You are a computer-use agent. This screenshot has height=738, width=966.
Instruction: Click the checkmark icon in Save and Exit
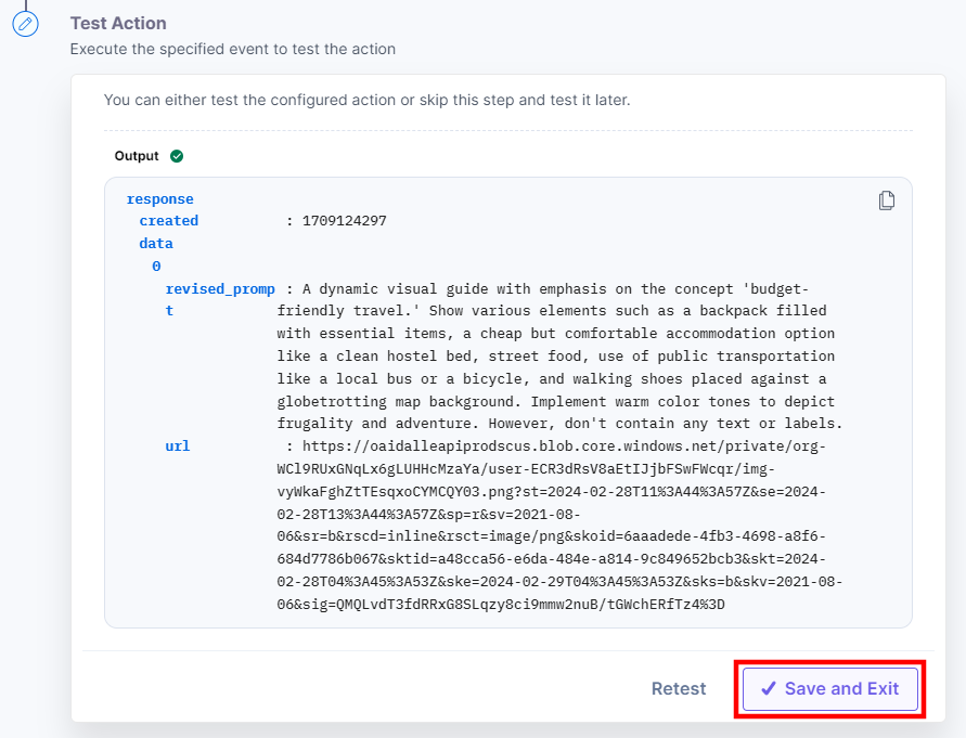pyautogui.click(x=769, y=688)
